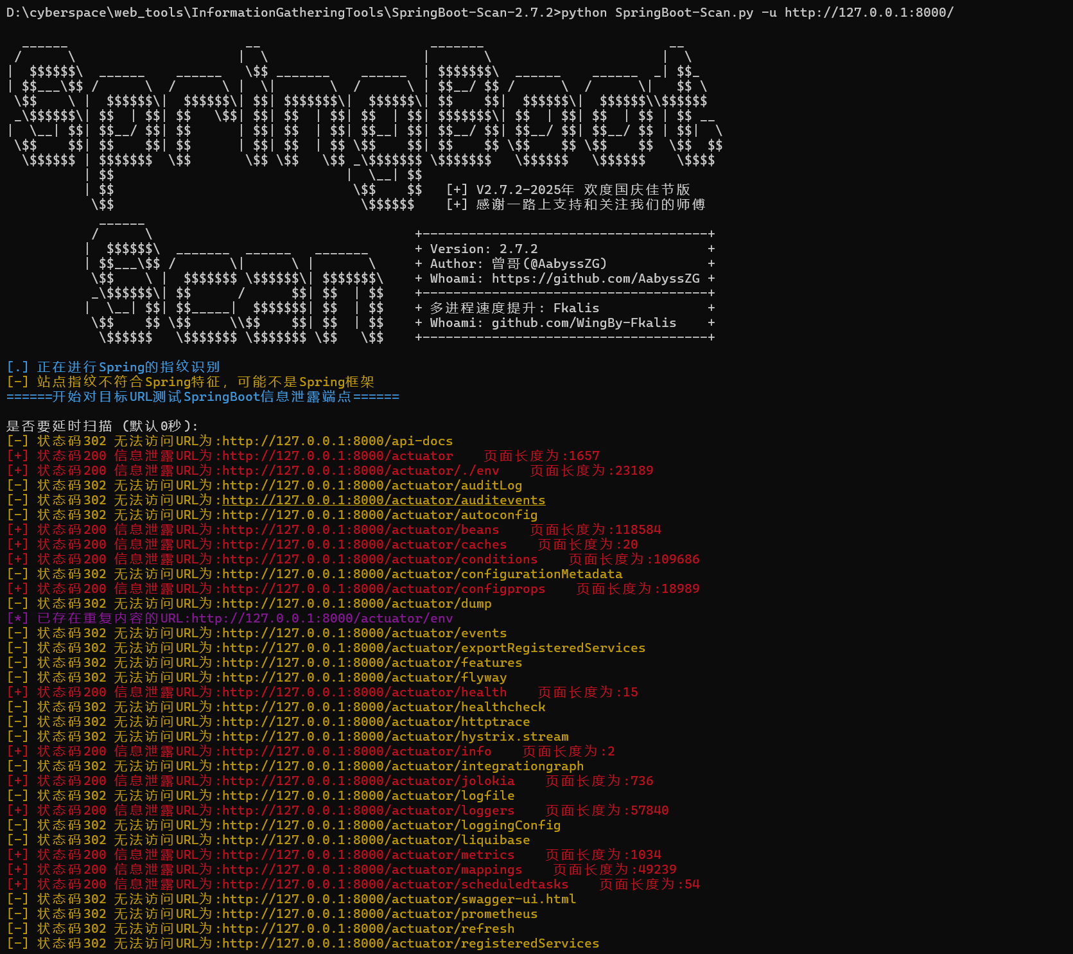
Task: Click the actuator/jolokia URL
Action: 368,781
